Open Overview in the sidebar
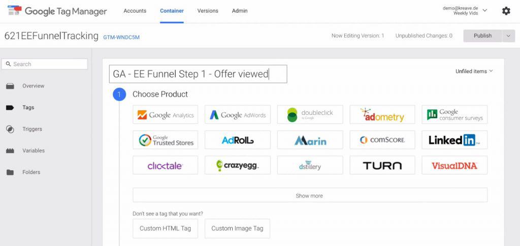Screen dimensions: 520x246 [x=33, y=86]
